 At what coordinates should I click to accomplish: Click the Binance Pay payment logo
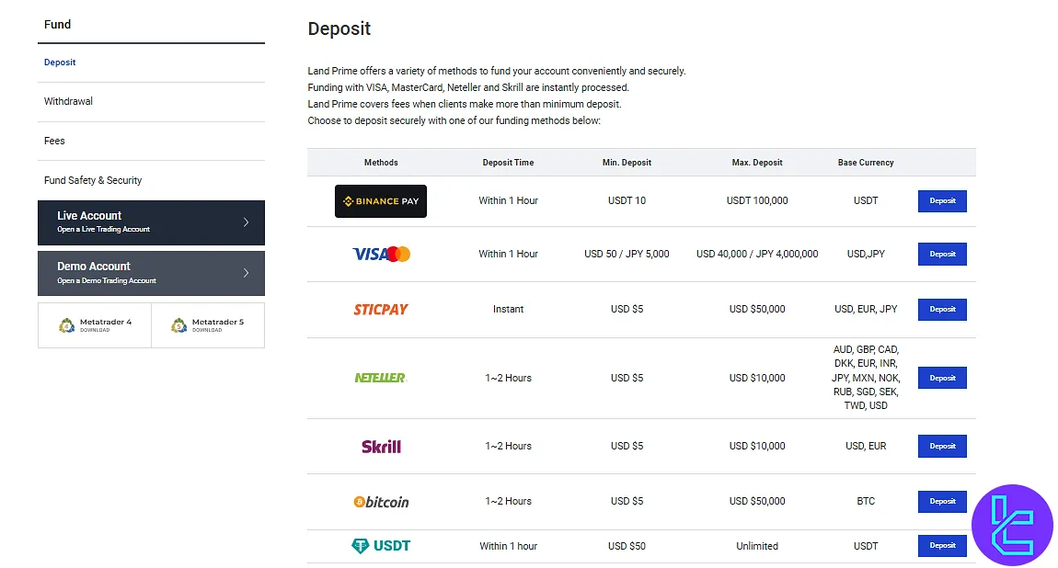[x=380, y=200]
